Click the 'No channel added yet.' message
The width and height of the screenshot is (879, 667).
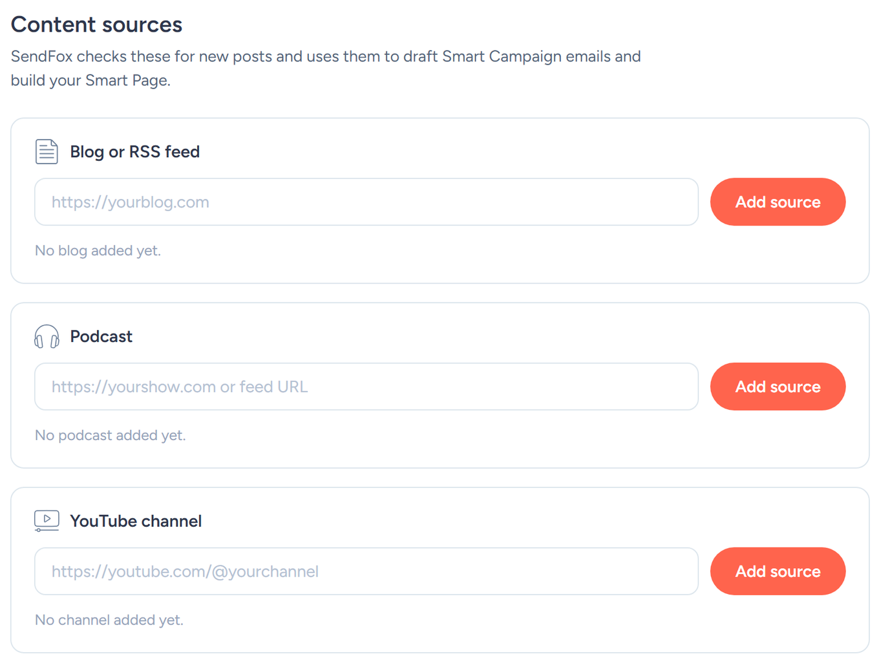(109, 620)
